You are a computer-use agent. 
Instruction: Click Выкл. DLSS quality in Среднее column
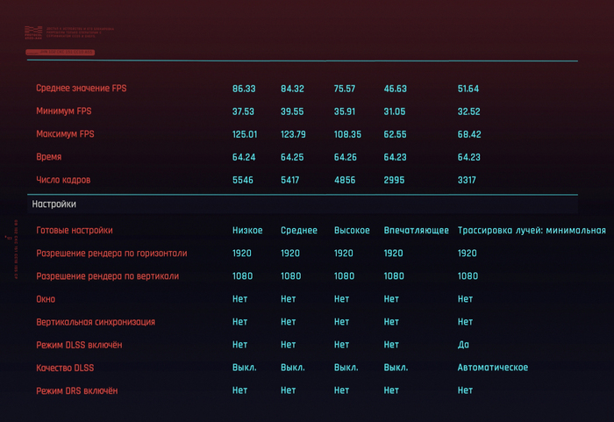click(292, 368)
